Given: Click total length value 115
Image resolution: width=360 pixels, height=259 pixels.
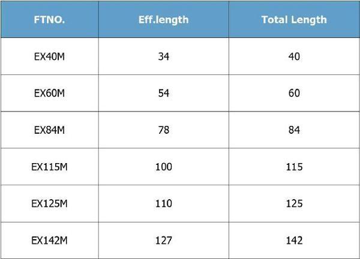Looking at the screenshot, I should (x=294, y=167).
